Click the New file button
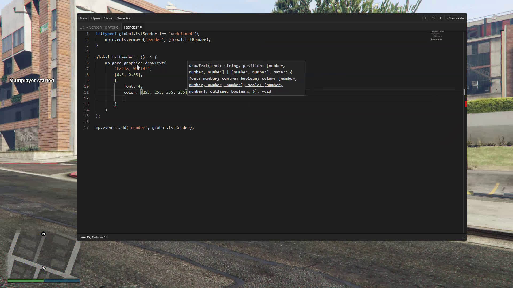The image size is (513, 288). coord(83,18)
